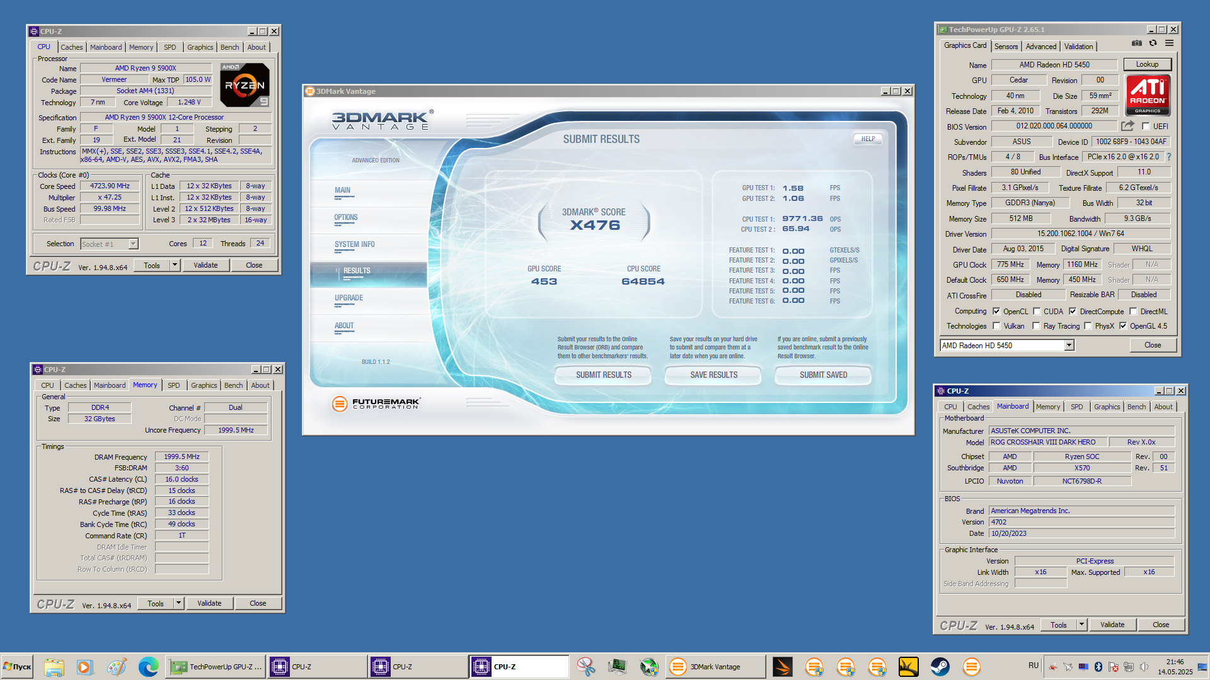Click the AMD Ryzen 9 logo in CPU-Z
The image size is (1210, 680).
245,84
